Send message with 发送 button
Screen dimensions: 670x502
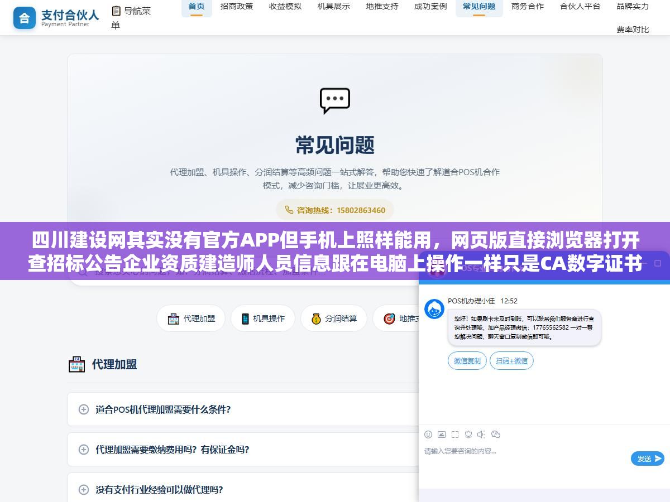tap(648, 458)
